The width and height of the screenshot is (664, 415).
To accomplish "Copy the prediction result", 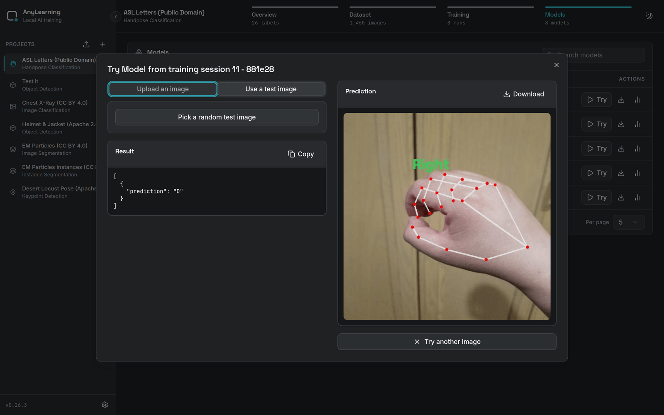I will pyautogui.click(x=301, y=154).
